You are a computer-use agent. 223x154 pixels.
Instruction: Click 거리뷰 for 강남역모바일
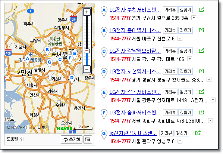pos(170,51)
